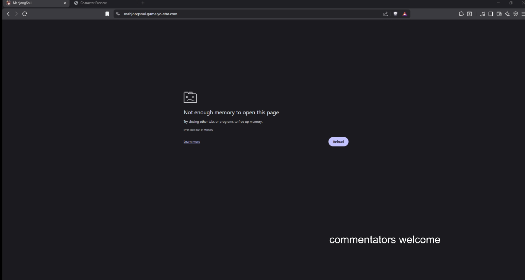Open the Brave VPN shield icon

(515, 14)
